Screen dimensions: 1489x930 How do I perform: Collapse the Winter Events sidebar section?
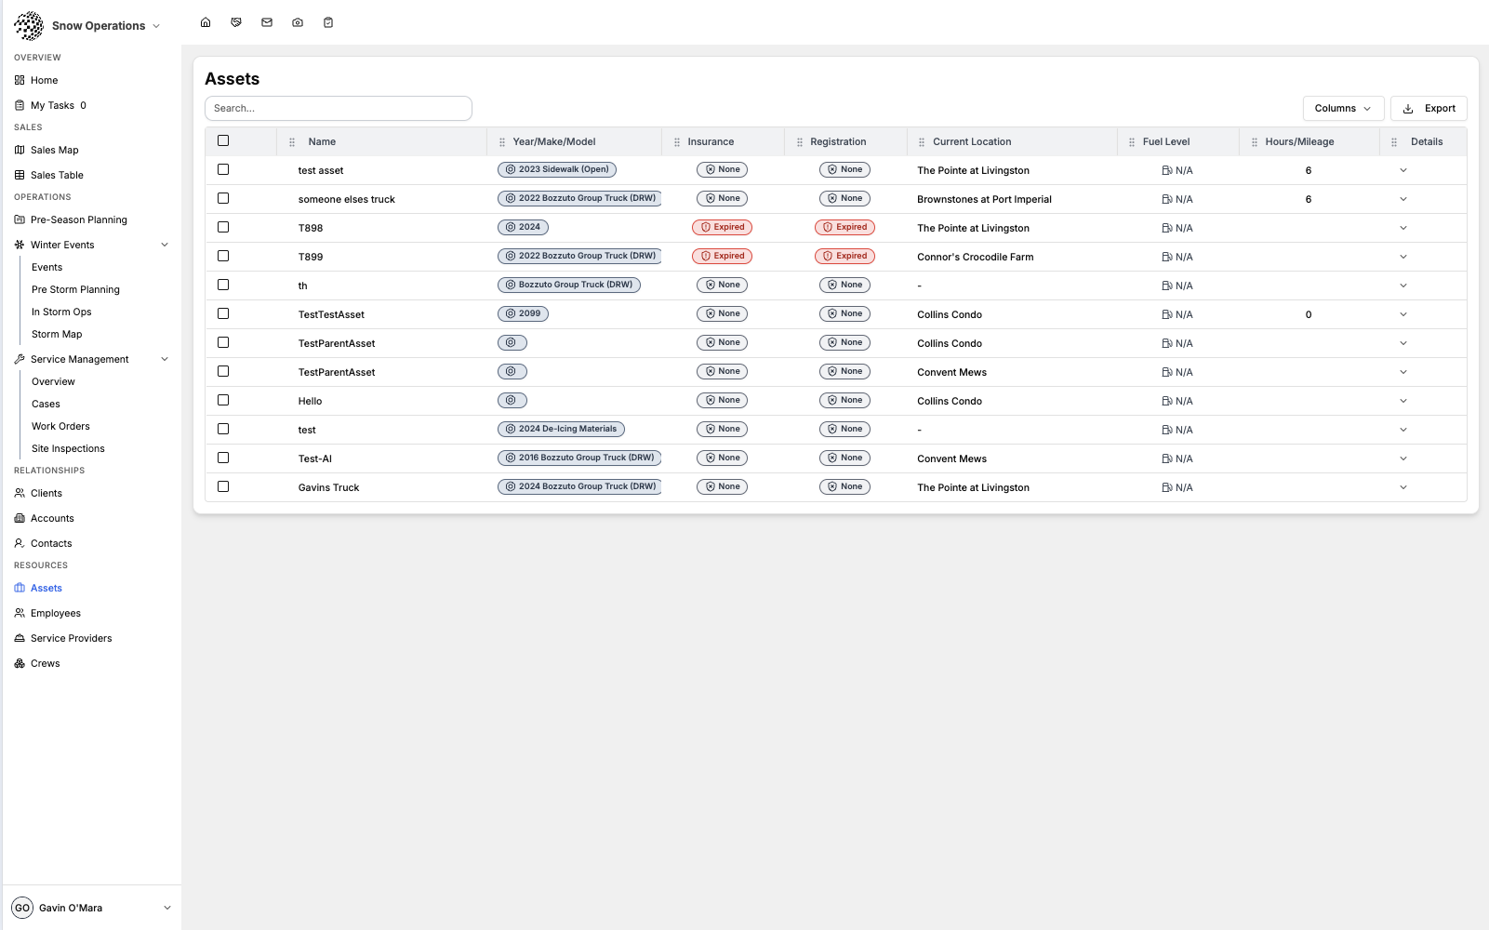pyautogui.click(x=165, y=245)
